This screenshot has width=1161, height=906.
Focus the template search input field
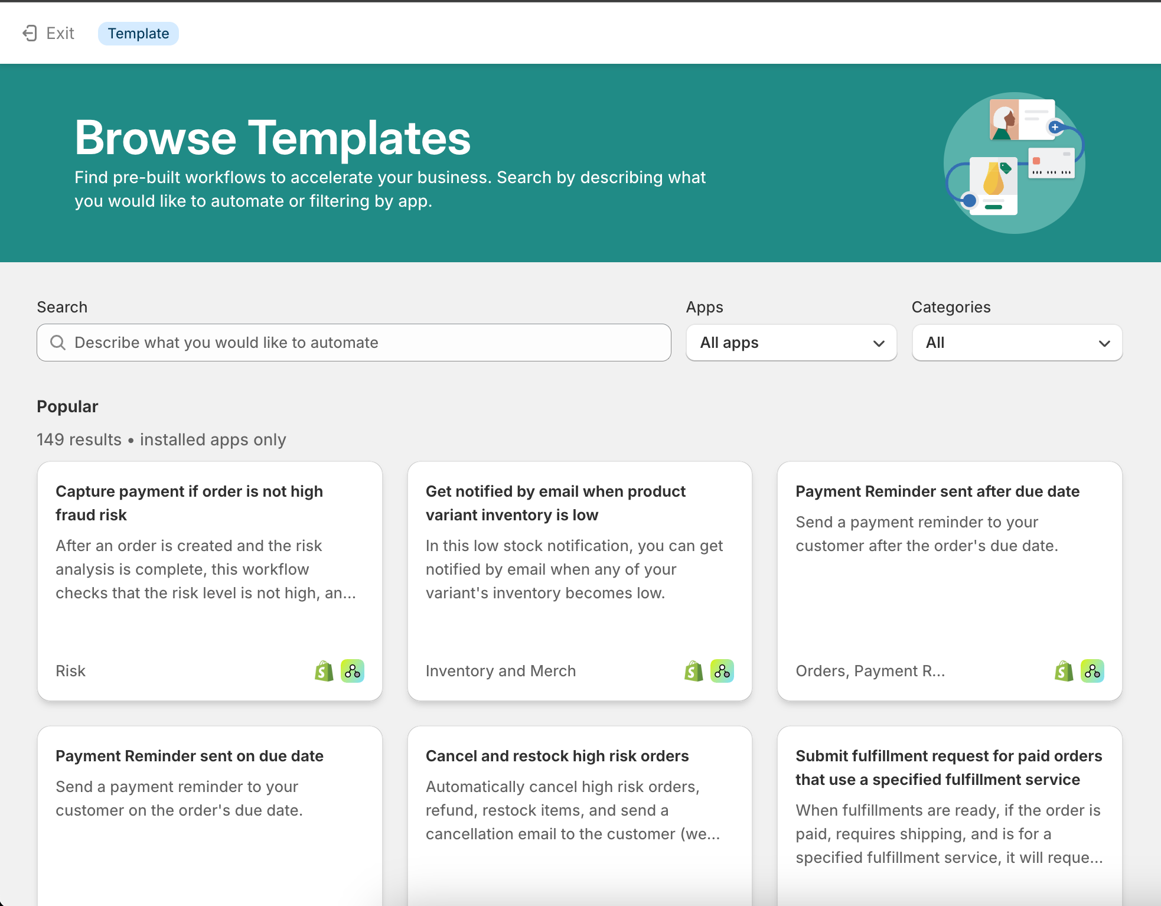pos(354,343)
